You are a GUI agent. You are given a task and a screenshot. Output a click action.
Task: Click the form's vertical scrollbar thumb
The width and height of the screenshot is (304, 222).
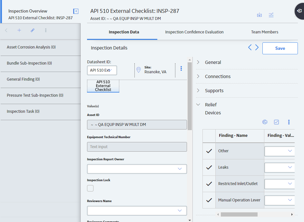190,96
